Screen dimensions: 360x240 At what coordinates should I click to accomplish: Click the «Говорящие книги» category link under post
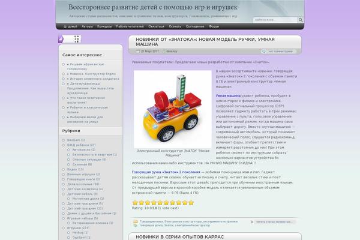pos(151,221)
